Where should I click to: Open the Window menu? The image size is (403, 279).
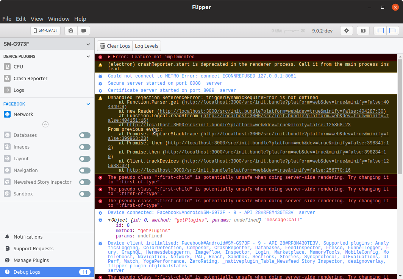click(59, 19)
